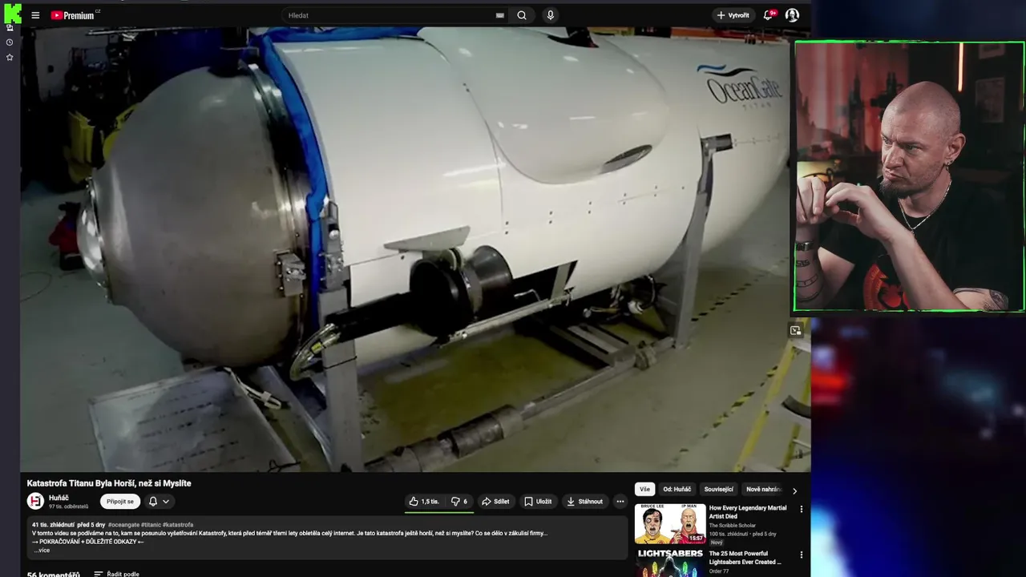Image resolution: width=1026 pixels, height=577 pixels.
Task: Open the on-screen keyboard in search box
Action: point(500,15)
